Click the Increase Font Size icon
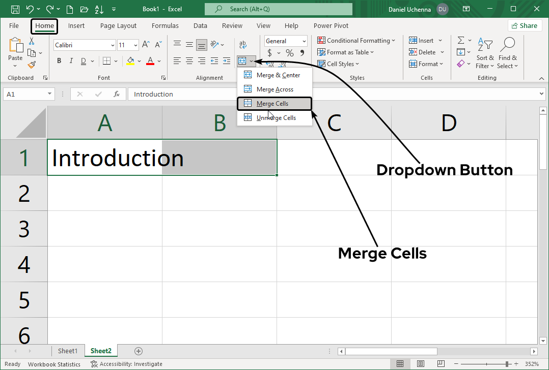The image size is (549, 370). pos(146,45)
